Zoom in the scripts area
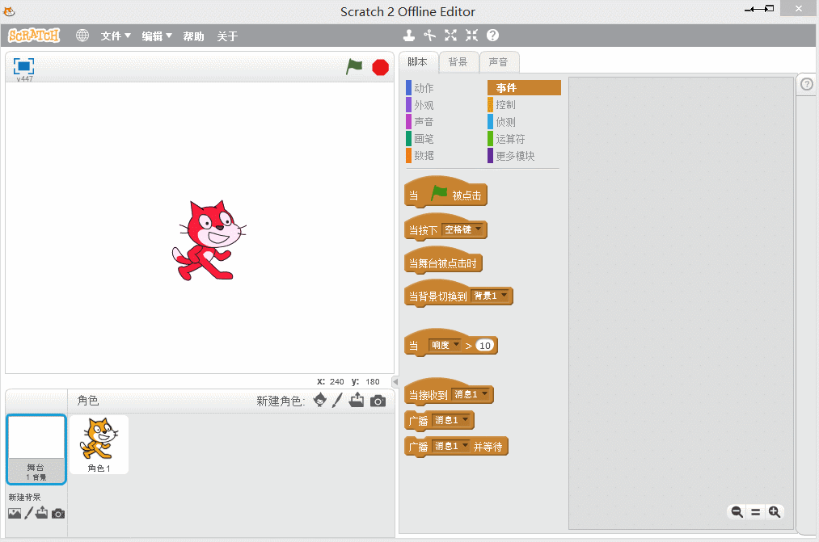The height and width of the screenshot is (542, 819). click(x=775, y=512)
